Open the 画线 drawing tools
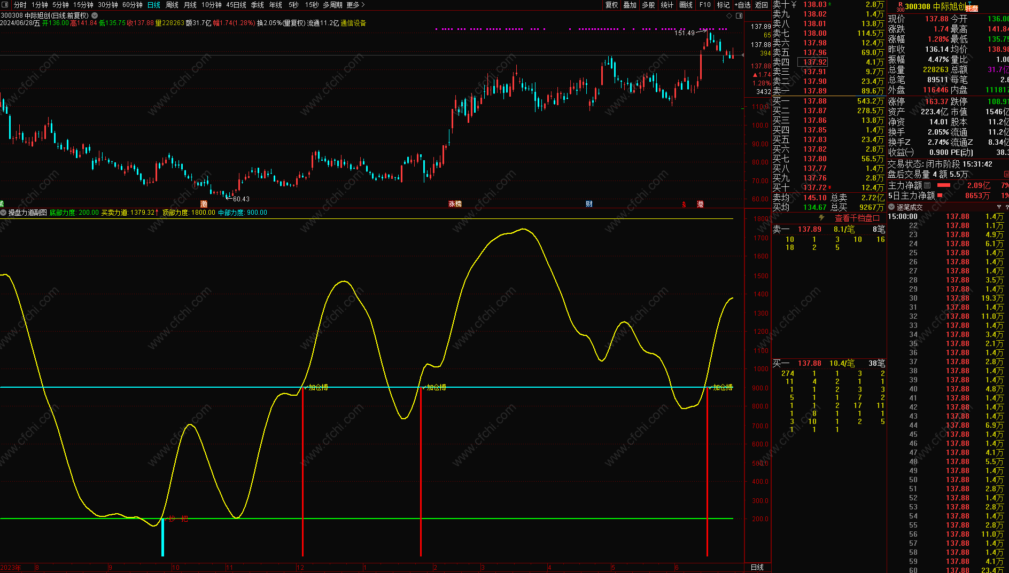1009x573 pixels. (686, 5)
